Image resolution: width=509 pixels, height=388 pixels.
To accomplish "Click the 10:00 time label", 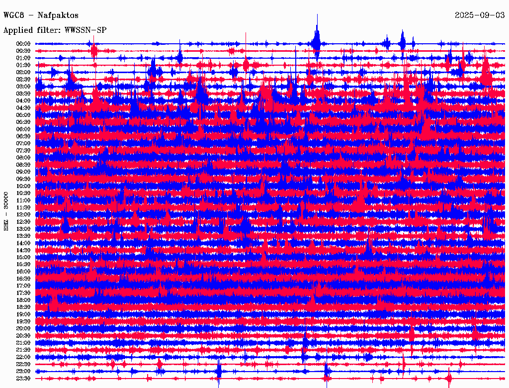I will (23, 186).
